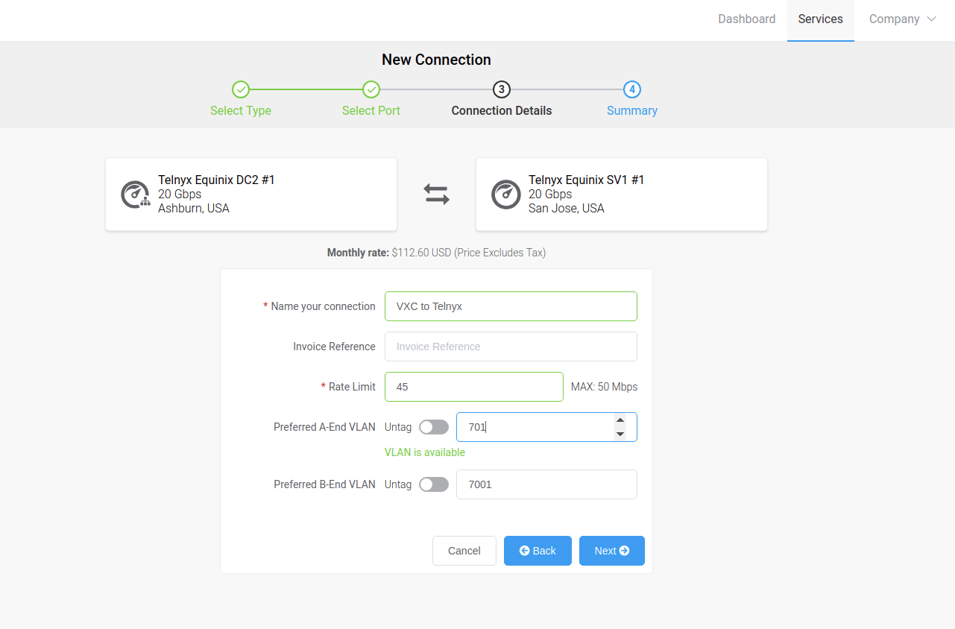Click the step 3 Connection Details circle
955x629 pixels.
[502, 89]
